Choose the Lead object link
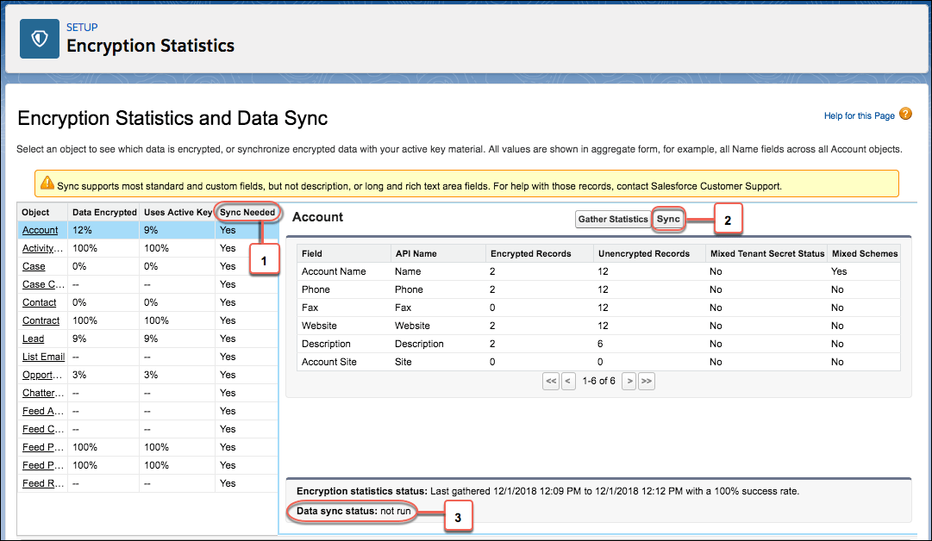The width and height of the screenshot is (932, 541). [x=34, y=339]
